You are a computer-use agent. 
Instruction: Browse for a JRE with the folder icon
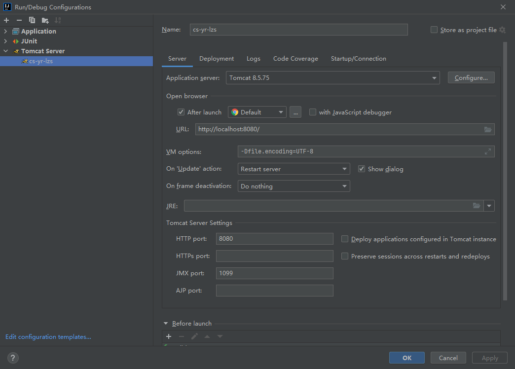pos(477,206)
